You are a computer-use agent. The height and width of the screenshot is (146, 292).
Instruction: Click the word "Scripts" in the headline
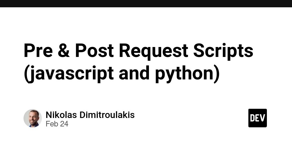[224, 51]
